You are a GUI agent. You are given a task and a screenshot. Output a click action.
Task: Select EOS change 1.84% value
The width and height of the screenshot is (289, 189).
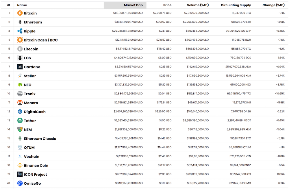pos(281,58)
